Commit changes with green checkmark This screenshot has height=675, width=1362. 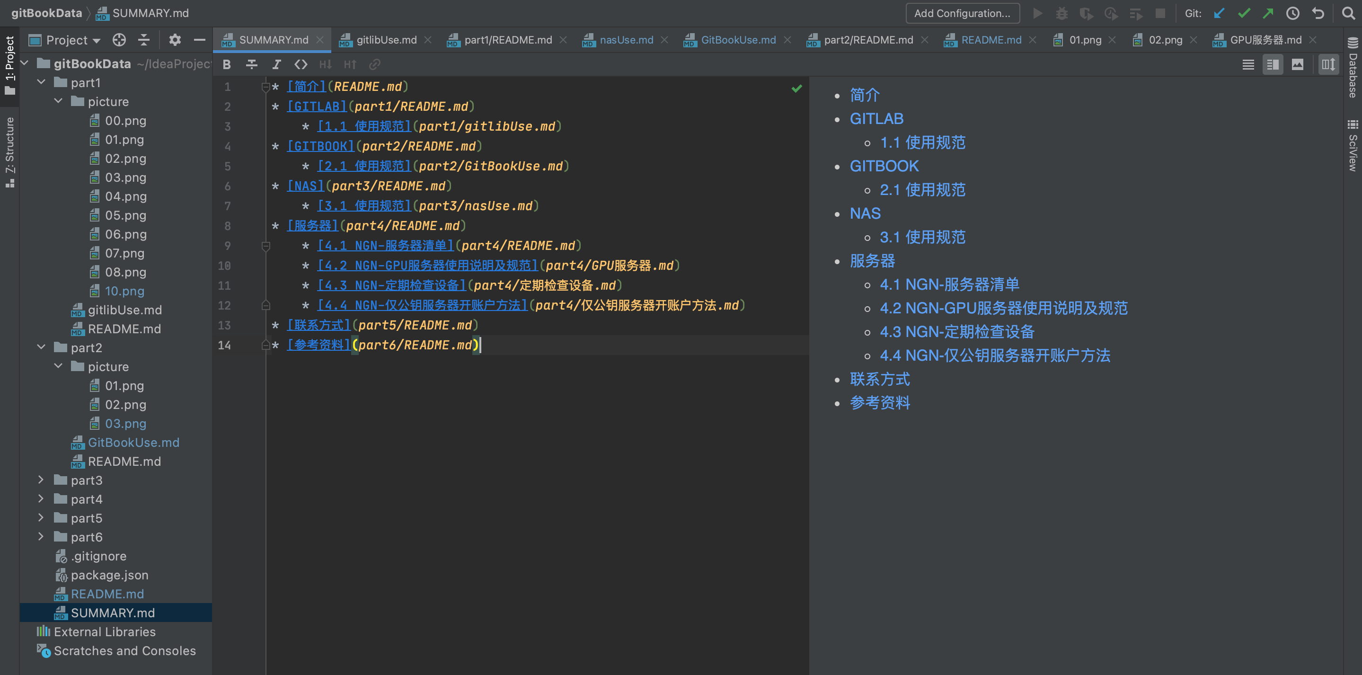pyautogui.click(x=1244, y=13)
